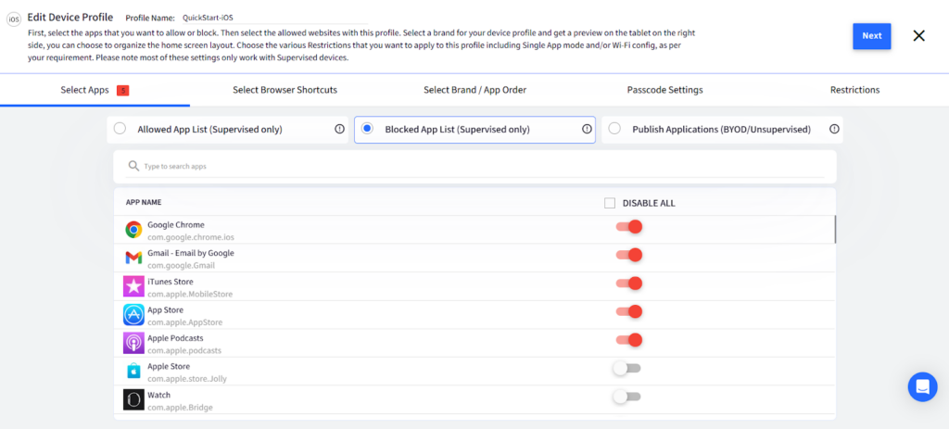Click the Next button

[x=871, y=36]
